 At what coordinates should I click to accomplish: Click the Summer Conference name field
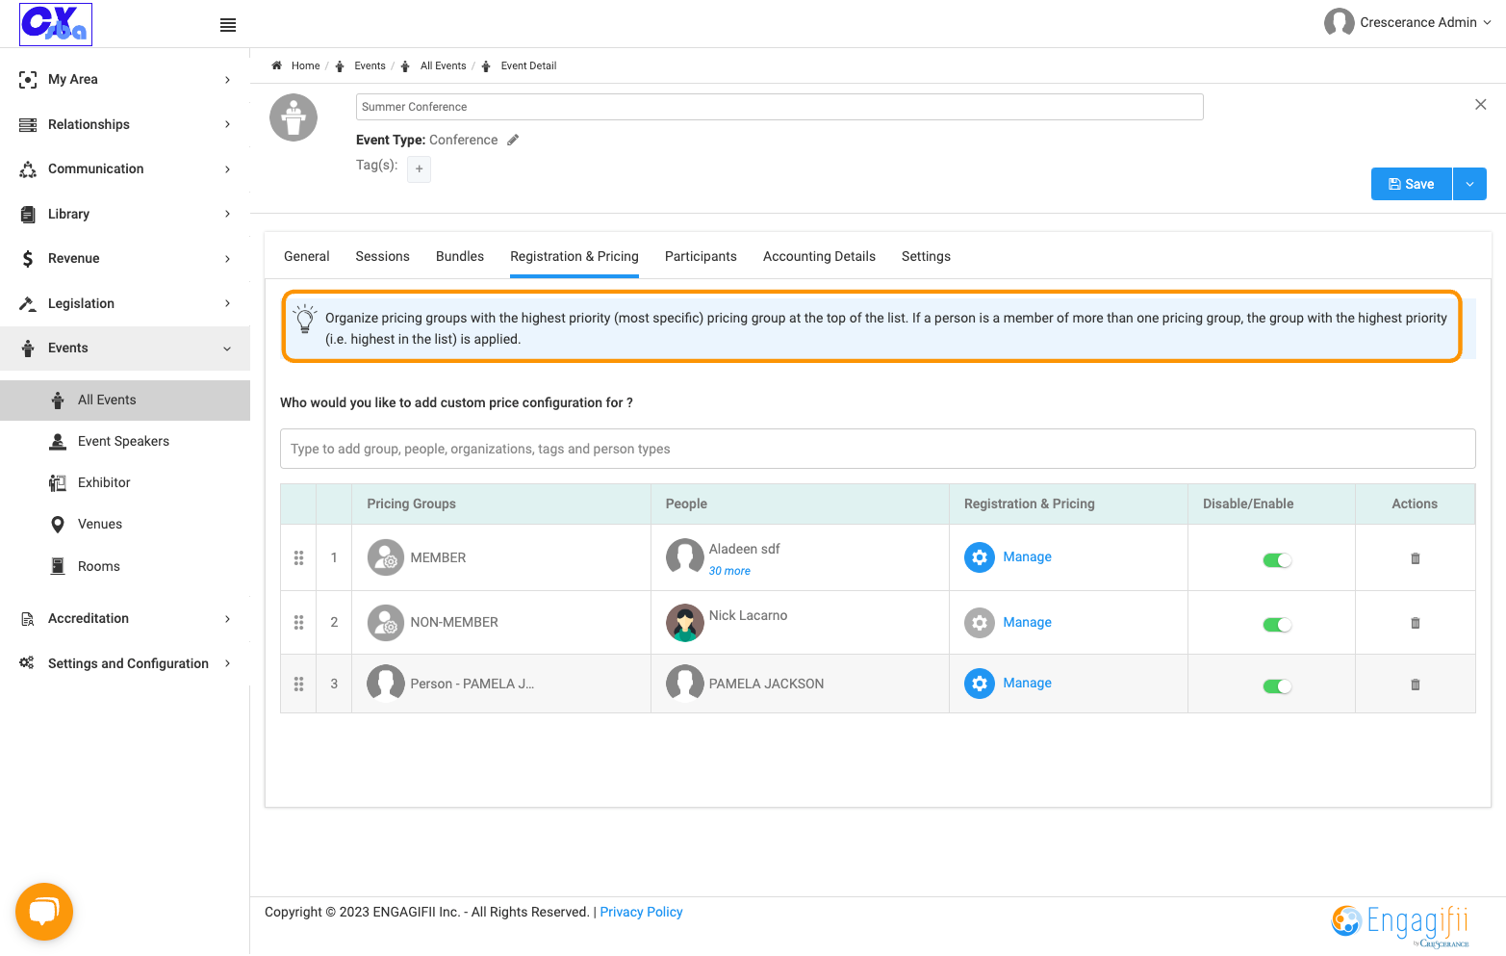point(779,107)
